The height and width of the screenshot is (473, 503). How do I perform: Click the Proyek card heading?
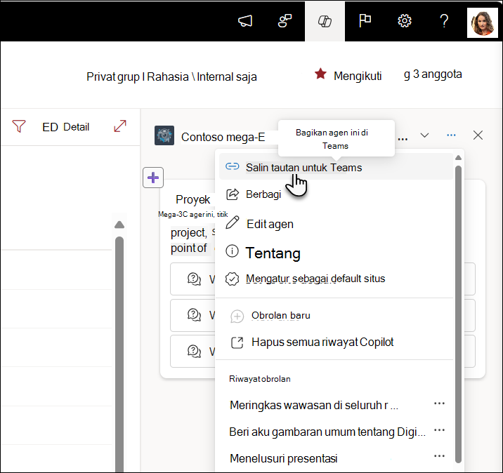click(x=192, y=199)
